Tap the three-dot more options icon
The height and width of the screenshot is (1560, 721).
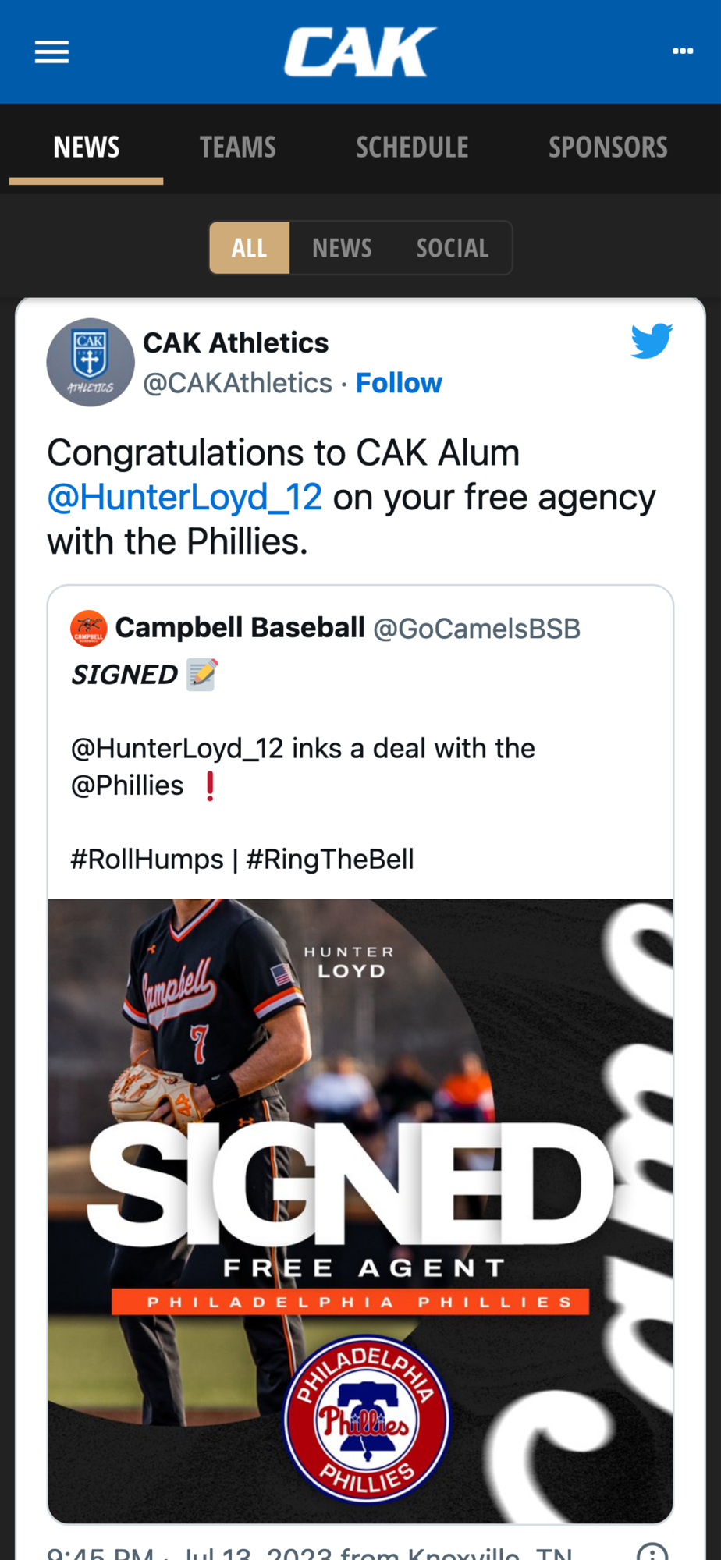pos(683,51)
